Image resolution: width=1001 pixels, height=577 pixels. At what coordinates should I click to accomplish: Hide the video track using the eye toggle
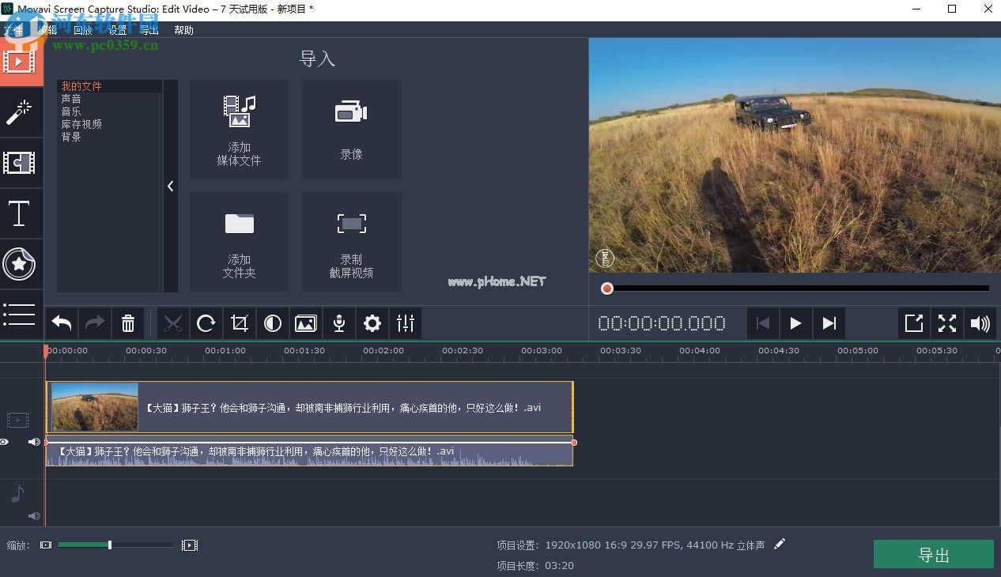point(5,442)
